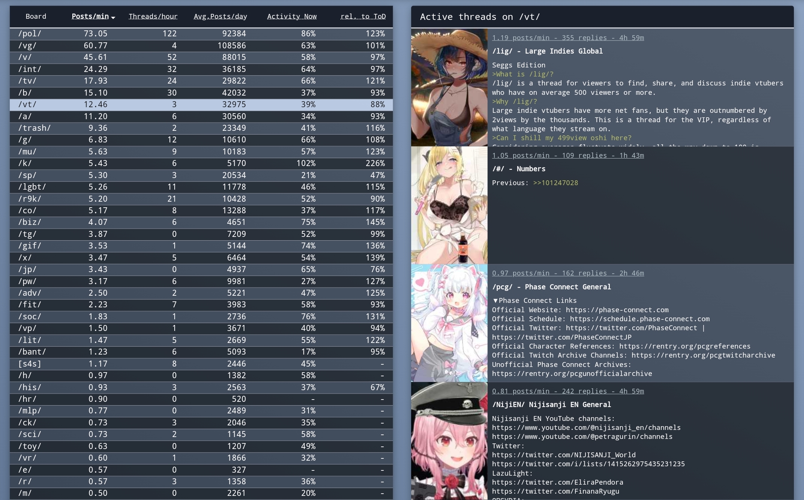Select the /vp/ board row
This screenshot has width=804, height=500.
pyautogui.click(x=201, y=328)
